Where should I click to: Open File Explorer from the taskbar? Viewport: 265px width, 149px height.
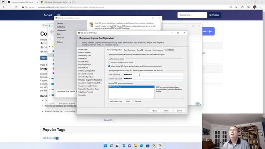pyautogui.click(x=135, y=146)
